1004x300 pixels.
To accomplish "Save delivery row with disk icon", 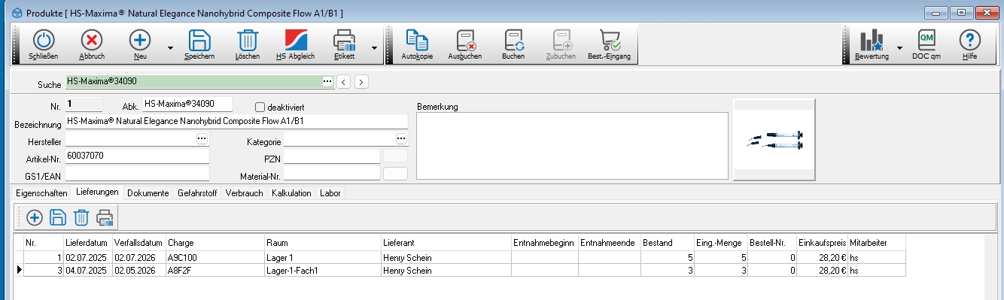I will pyautogui.click(x=58, y=218).
